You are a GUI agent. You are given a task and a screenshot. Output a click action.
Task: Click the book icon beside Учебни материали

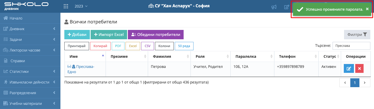pos(5,104)
